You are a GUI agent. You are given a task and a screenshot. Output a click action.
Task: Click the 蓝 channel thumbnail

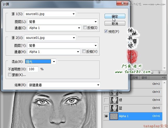click(114, 108)
